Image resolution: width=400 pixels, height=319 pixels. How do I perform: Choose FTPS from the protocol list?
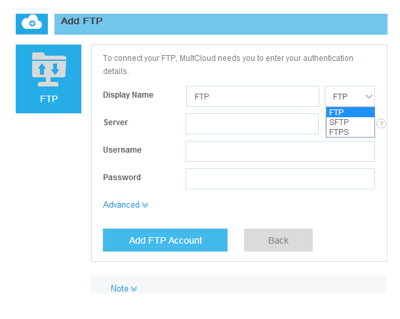tap(350, 132)
